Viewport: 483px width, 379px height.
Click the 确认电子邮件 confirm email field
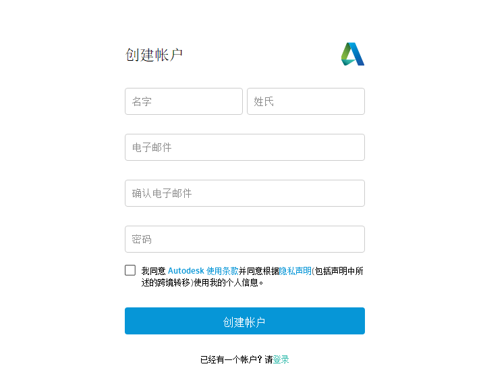(x=244, y=193)
